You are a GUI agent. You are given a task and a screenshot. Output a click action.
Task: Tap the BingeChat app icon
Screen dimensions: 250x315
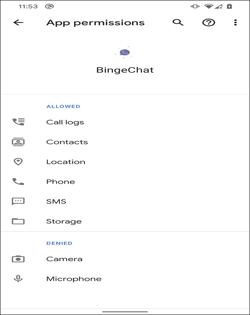pyautogui.click(x=125, y=53)
